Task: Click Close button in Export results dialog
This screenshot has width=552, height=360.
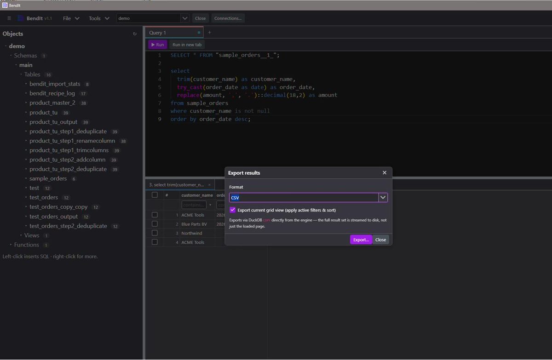Action: tap(380, 240)
